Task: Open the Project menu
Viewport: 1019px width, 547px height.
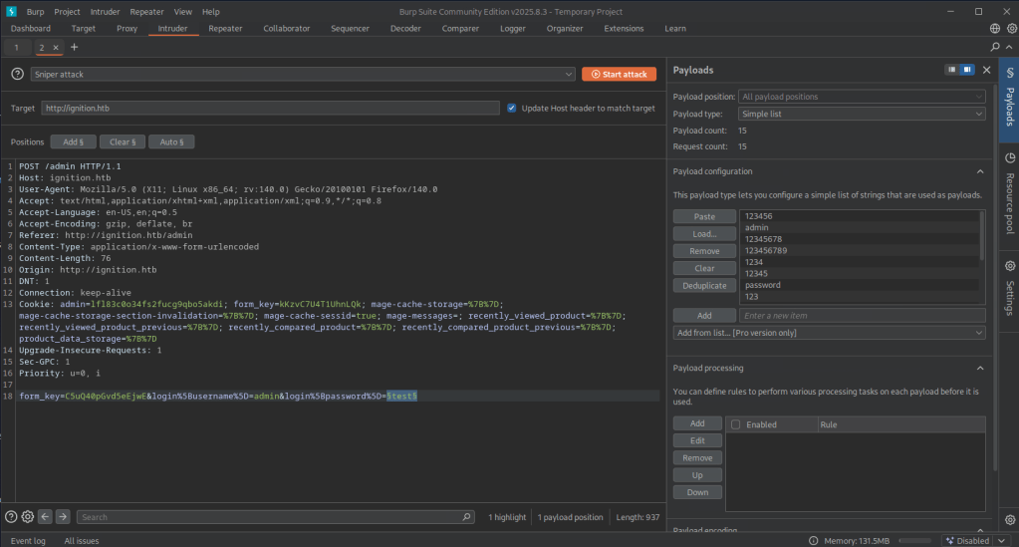Action: pyautogui.click(x=67, y=11)
